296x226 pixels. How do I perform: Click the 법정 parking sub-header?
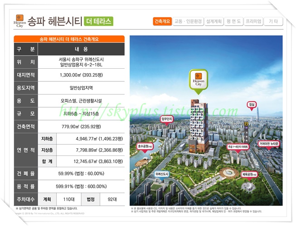(x=91, y=199)
